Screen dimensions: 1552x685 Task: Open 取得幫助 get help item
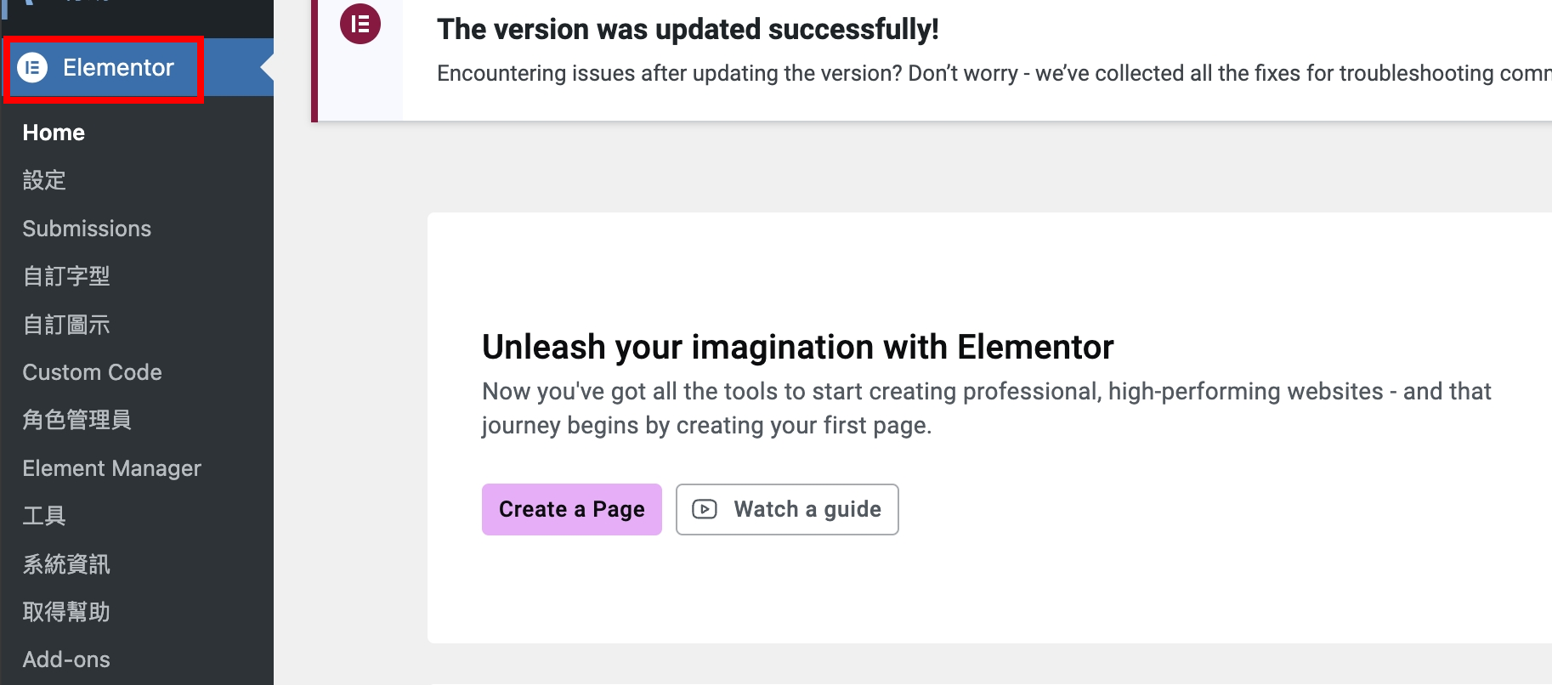coord(66,612)
